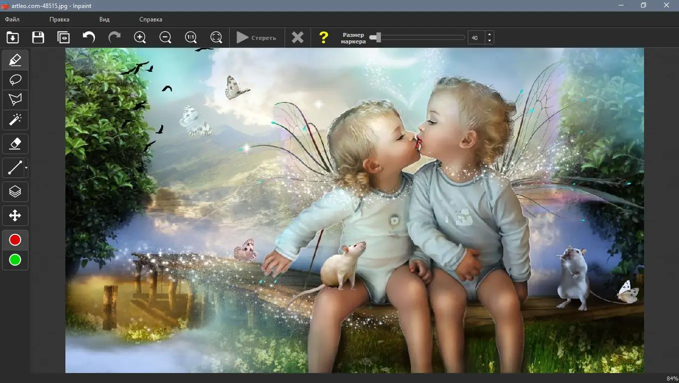
Task: Select the marker tool
Action: 15,59
